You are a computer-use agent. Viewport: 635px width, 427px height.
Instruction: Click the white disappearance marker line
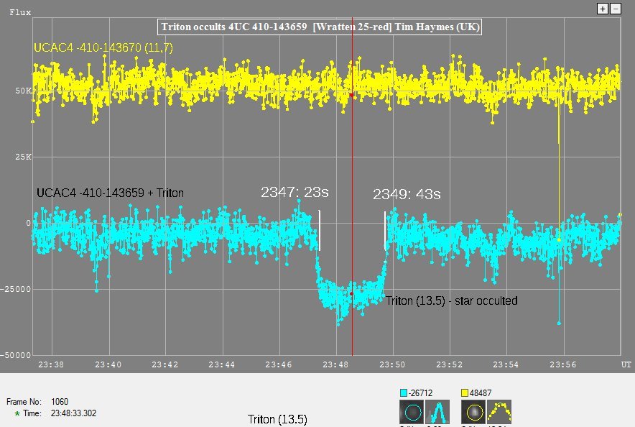pos(320,230)
